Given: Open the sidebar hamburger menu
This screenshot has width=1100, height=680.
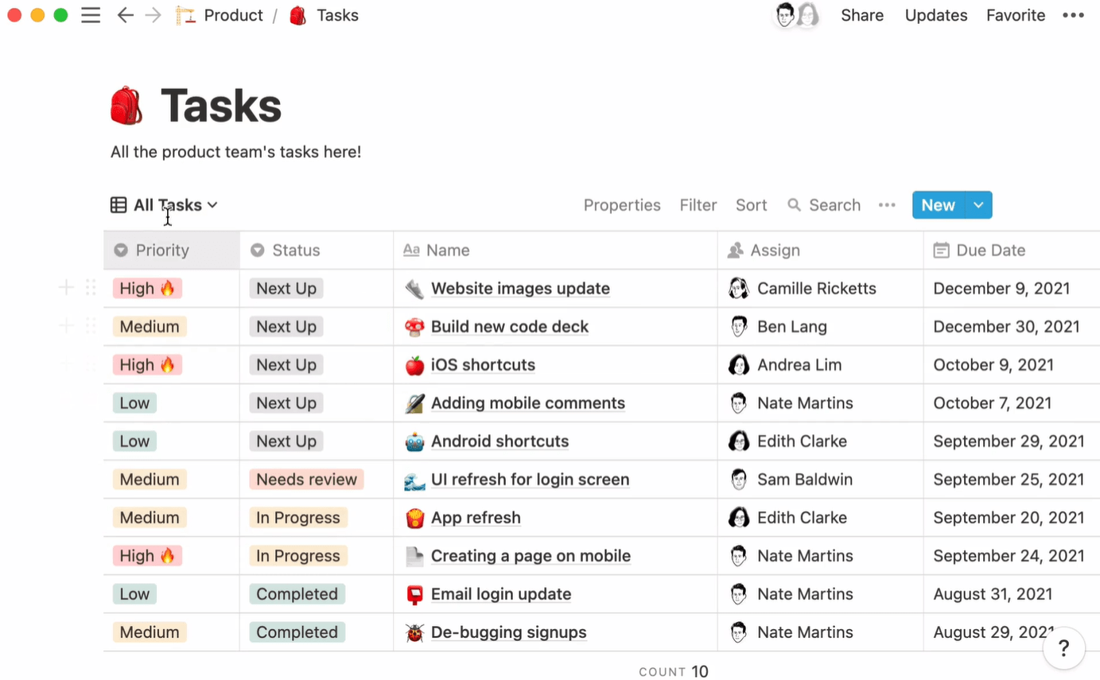Looking at the screenshot, I should (x=91, y=15).
